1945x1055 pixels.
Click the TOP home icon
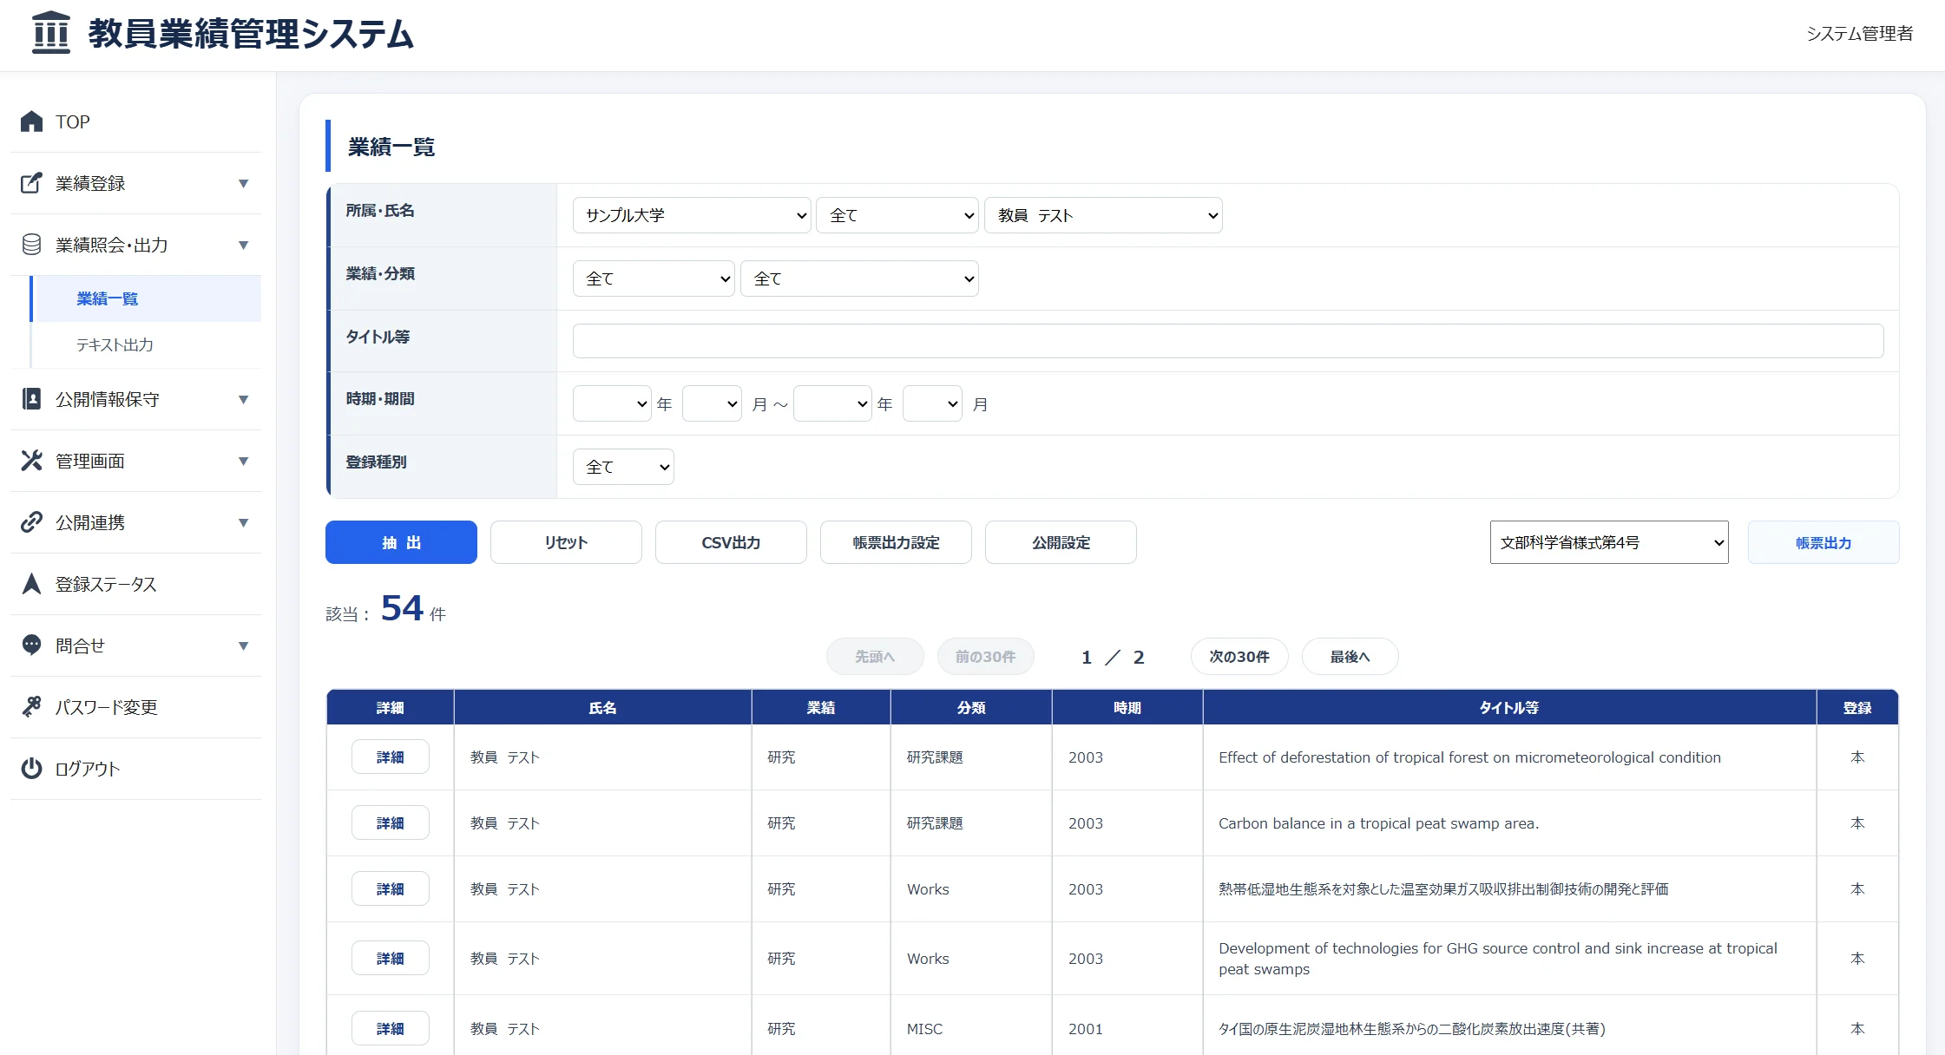pyautogui.click(x=31, y=121)
